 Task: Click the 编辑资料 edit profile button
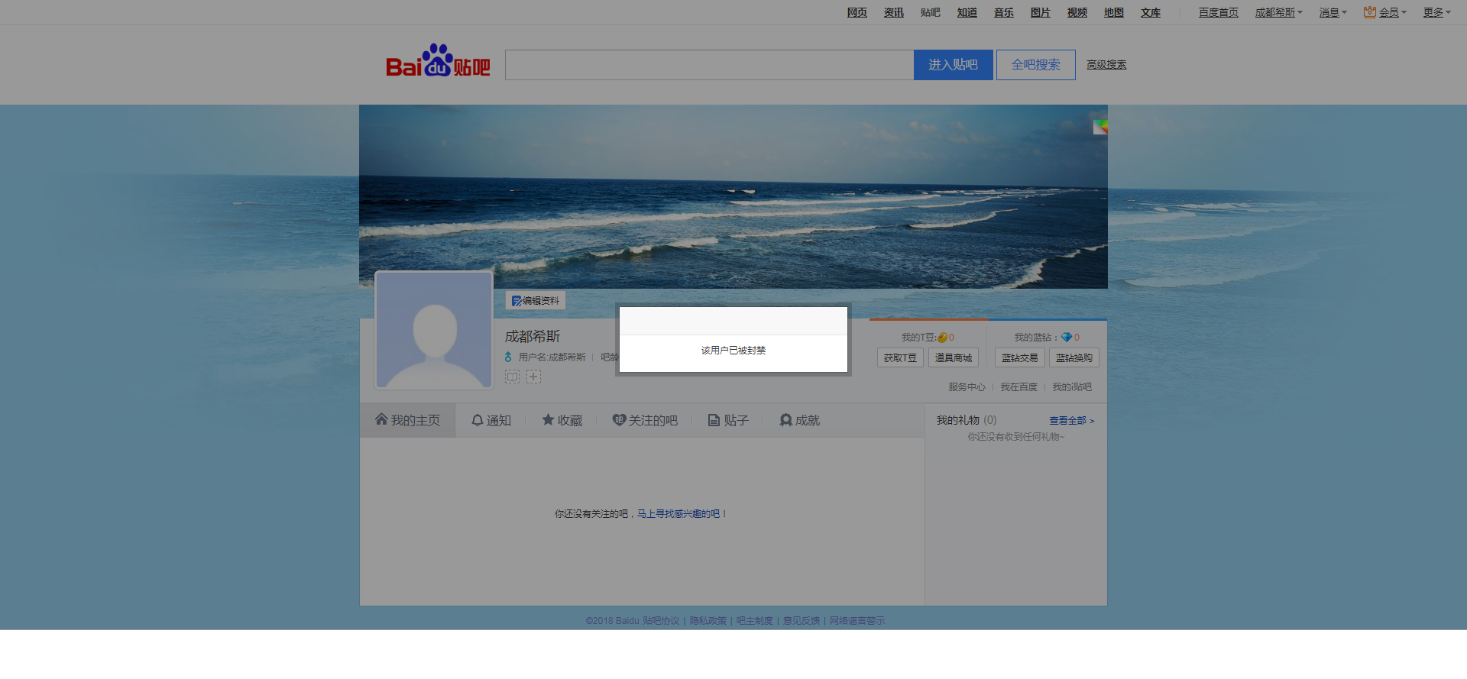coord(536,301)
